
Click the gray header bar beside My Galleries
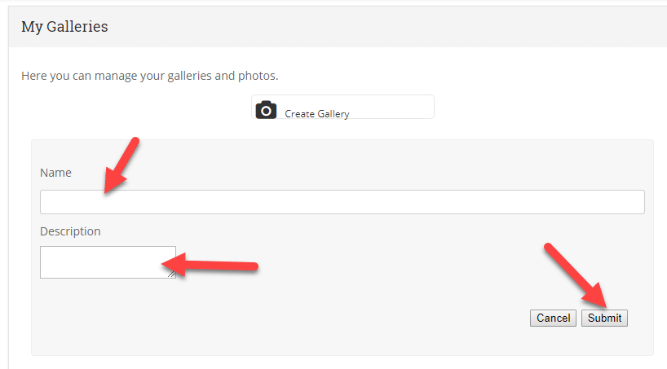(x=383, y=27)
